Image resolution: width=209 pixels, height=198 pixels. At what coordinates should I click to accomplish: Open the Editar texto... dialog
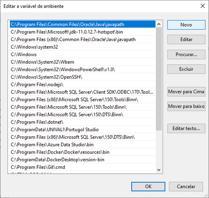tap(186, 128)
